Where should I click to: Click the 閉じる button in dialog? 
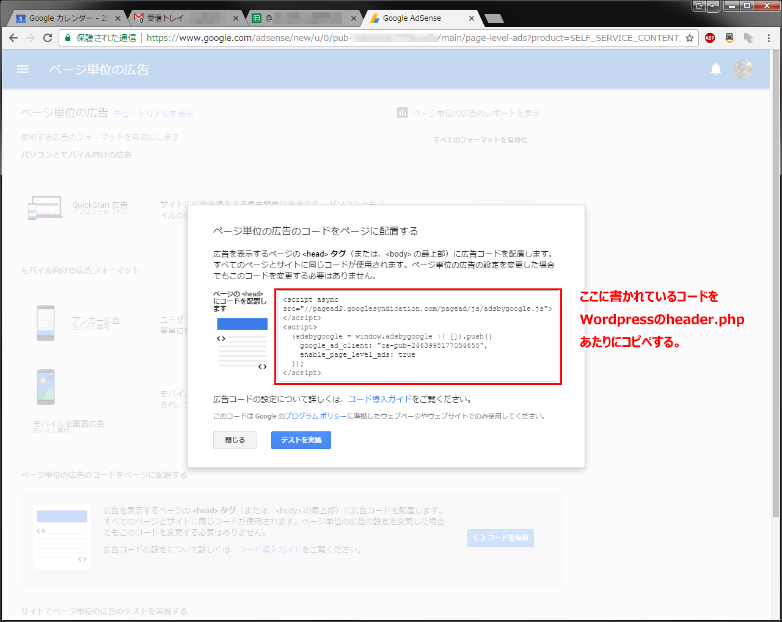click(x=235, y=440)
